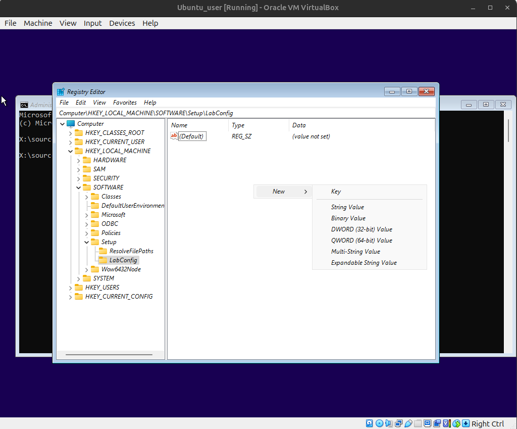The image size is (517, 429).
Task: Choose Multi-String Value
Action: [369, 252]
